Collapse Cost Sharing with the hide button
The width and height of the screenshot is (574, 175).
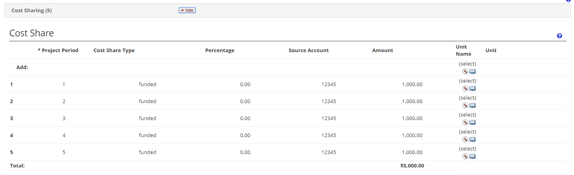[187, 10]
